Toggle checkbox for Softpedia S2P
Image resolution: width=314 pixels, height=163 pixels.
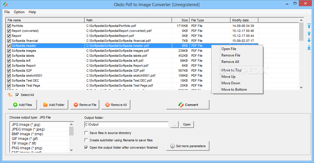9,71
